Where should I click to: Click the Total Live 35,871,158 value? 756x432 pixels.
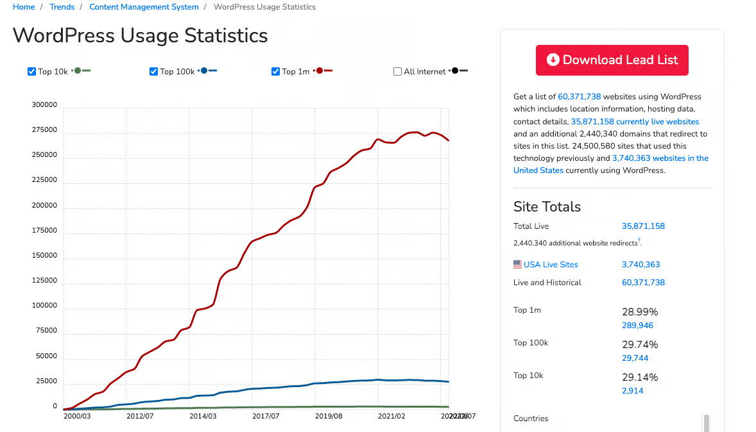pos(643,226)
